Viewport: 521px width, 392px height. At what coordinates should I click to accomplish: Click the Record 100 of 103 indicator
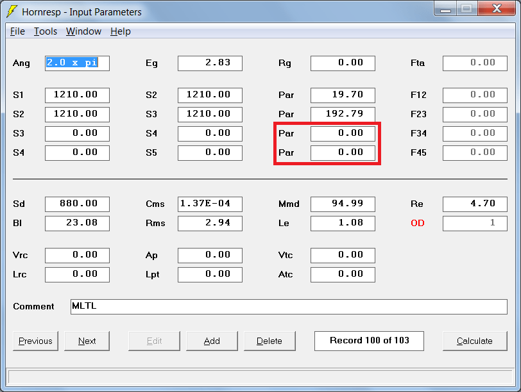(369, 341)
